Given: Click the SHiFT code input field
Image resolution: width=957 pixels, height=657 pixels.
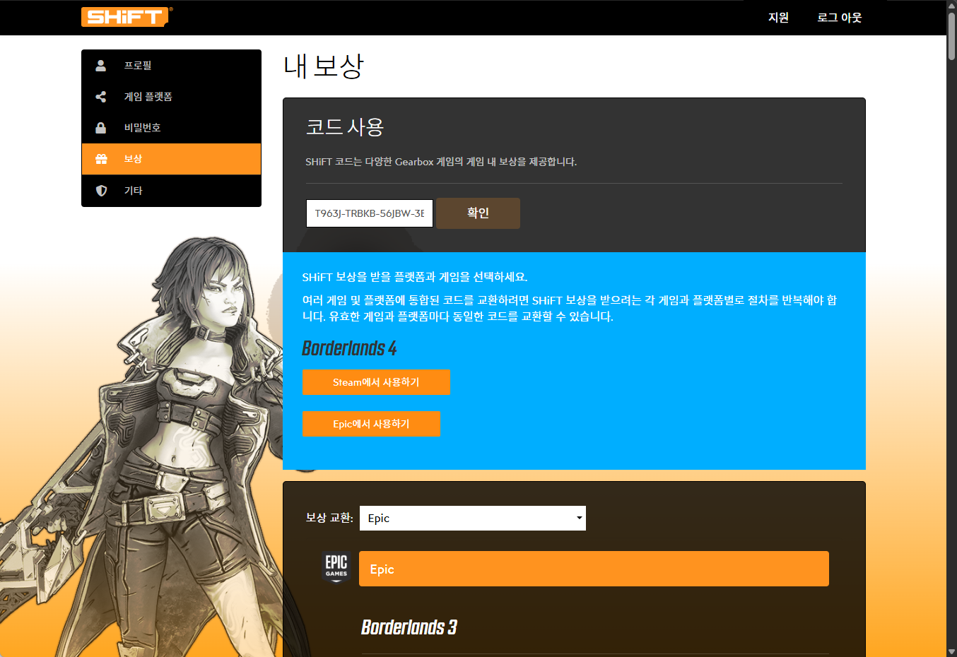Looking at the screenshot, I should click(370, 213).
